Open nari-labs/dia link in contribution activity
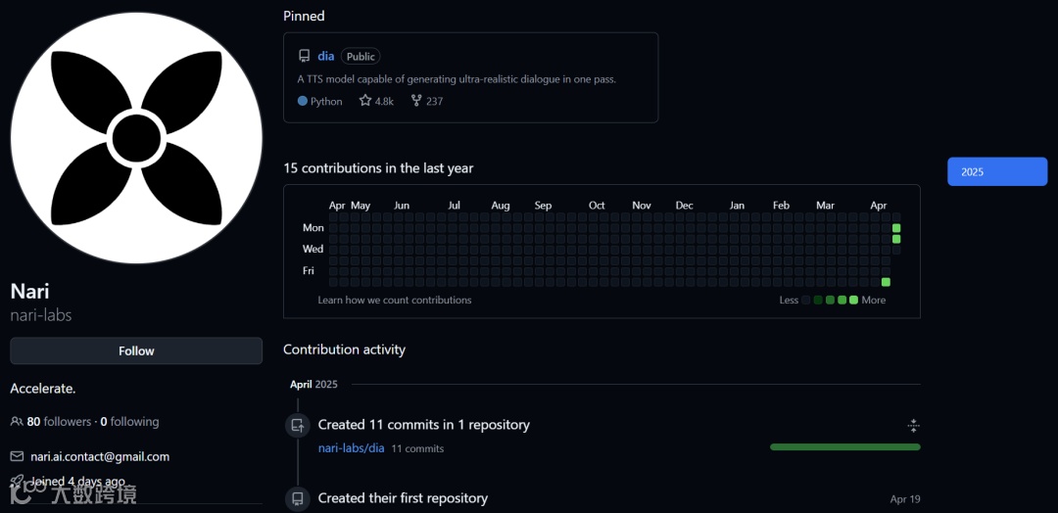Viewport: 1058px width, 513px height. pyautogui.click(x=351, y=448)
